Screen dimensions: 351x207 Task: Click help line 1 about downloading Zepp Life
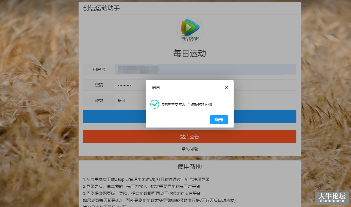tap(146, 180)
